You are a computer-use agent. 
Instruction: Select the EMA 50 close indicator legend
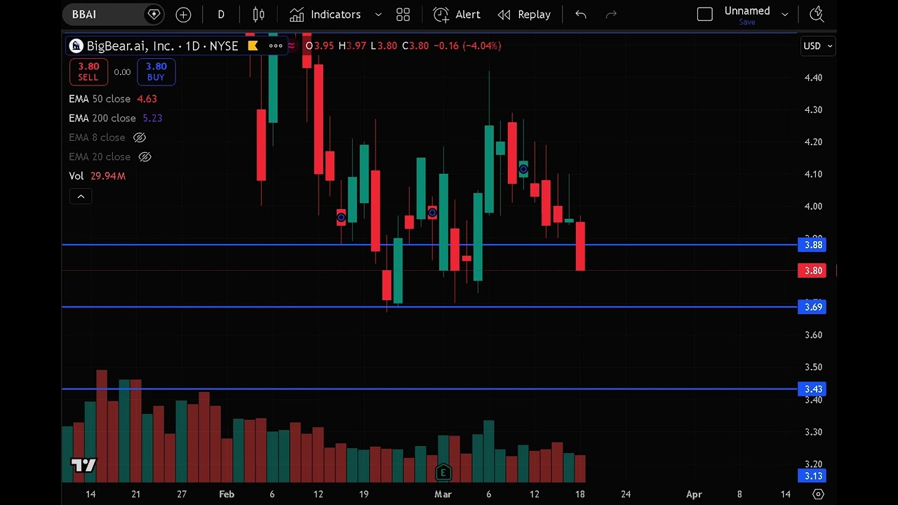point(113,99)
